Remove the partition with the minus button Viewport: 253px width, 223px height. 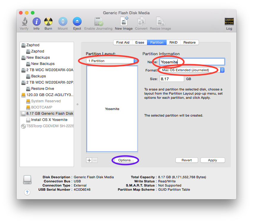95,160
